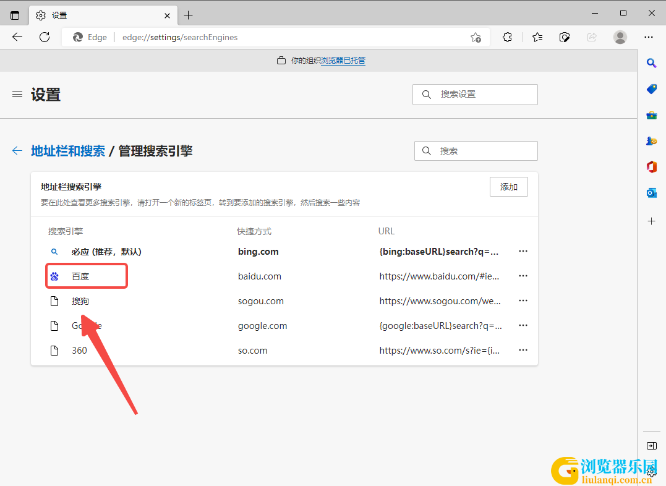
Task: Click the 搜狗 URL starting https://www.sogou.com
Action: 440,301
